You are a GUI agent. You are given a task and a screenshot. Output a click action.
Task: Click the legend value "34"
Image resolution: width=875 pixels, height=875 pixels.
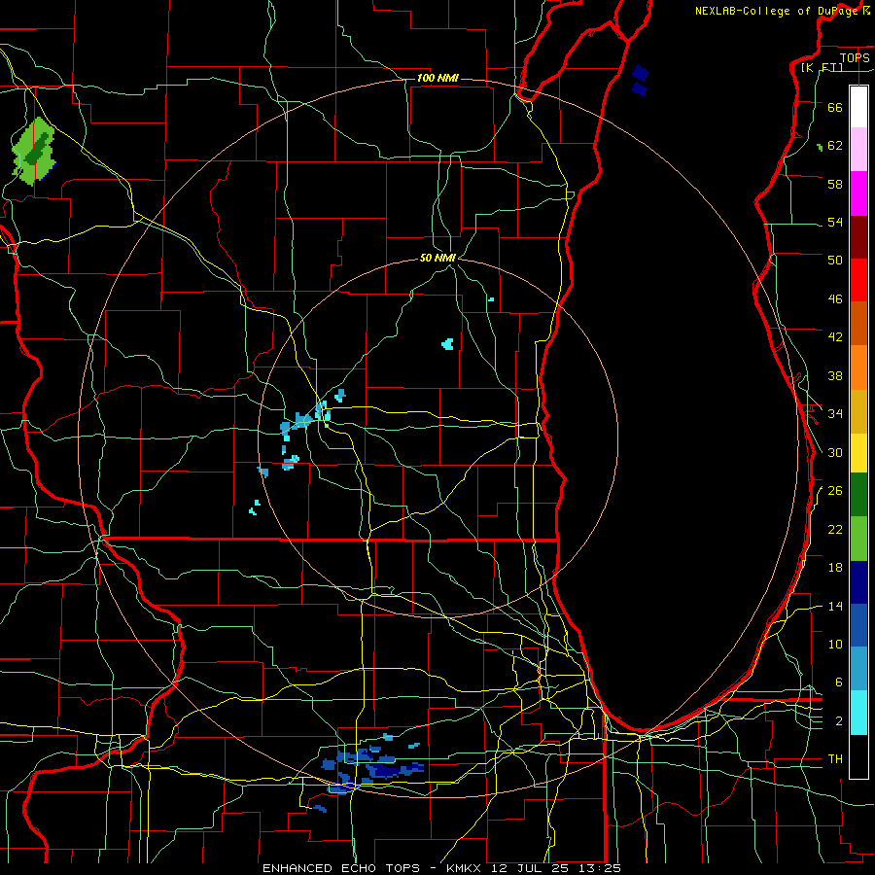pyautogui.click(x=835, y=413)
